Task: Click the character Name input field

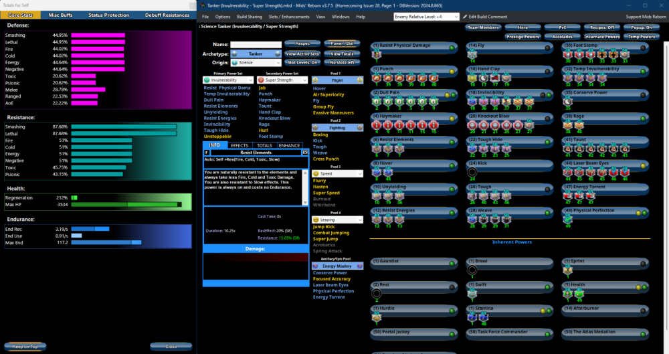Action: (255, 45)
